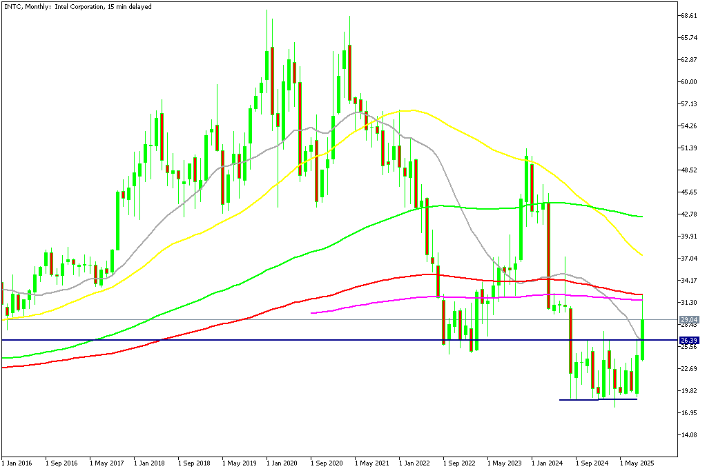
Task: Click the horizontal time axis scale
Action: tap(345, 463)
